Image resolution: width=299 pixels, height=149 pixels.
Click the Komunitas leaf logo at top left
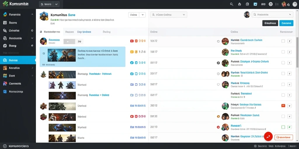coord(5,4)
